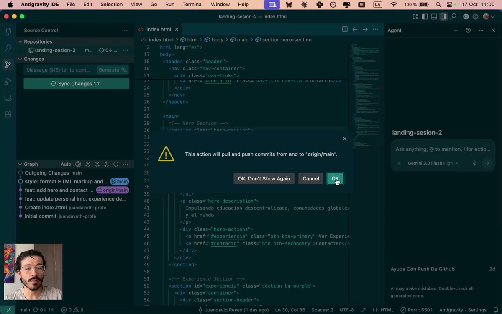
Task: Toggle Auto mode in Graph header
Action: point(66,164)
